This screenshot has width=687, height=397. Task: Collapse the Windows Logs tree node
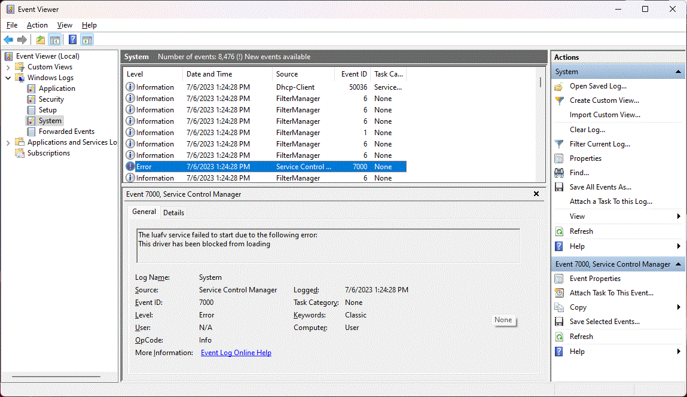pyautogui.click(x=8, y=78)
